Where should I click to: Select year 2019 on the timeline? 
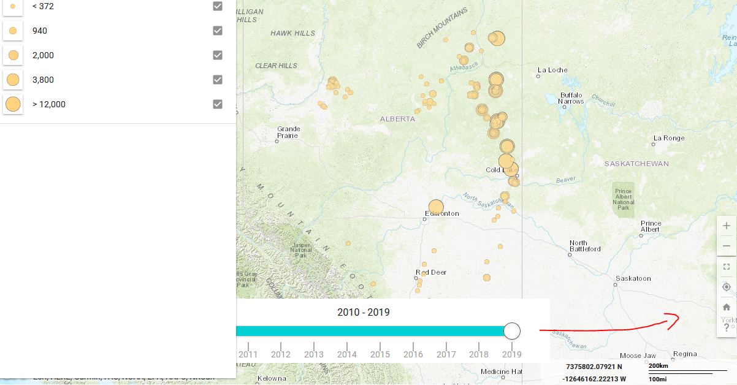click(x=512, y=354)
